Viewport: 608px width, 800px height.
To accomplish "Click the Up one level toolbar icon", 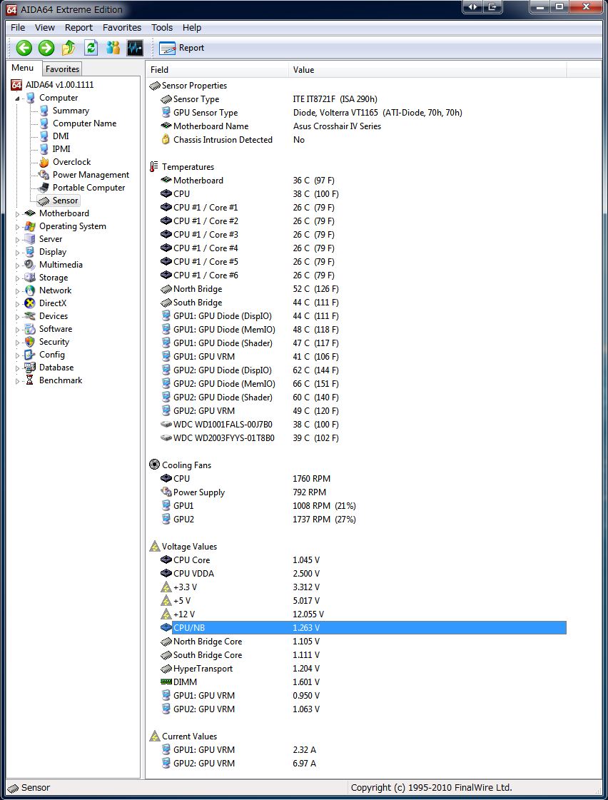I will [x=69, y=48].
